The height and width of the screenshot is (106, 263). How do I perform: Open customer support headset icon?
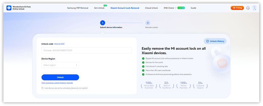(248, 8)
